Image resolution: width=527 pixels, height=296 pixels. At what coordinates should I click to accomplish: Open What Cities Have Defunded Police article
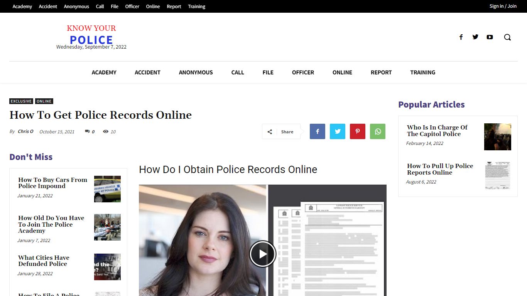point(44,261)
